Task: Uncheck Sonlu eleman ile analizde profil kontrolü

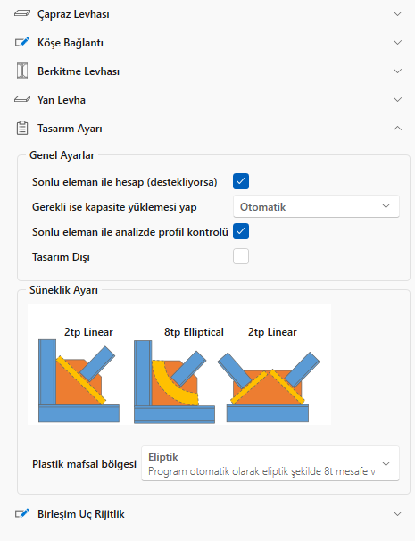Action: (x=241, y=231)
